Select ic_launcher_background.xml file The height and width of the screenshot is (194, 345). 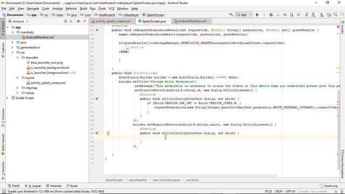coord(50,68)
